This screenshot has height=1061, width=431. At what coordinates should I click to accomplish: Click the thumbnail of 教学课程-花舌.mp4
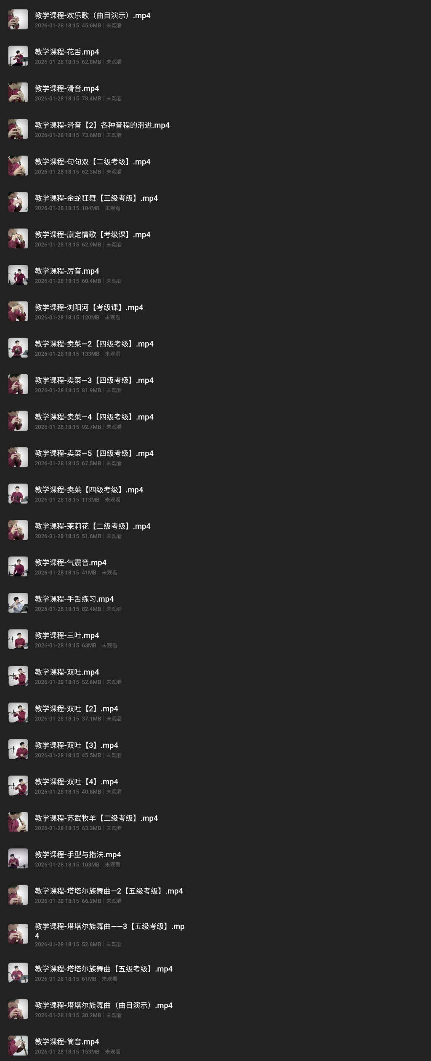pos(18,56)
